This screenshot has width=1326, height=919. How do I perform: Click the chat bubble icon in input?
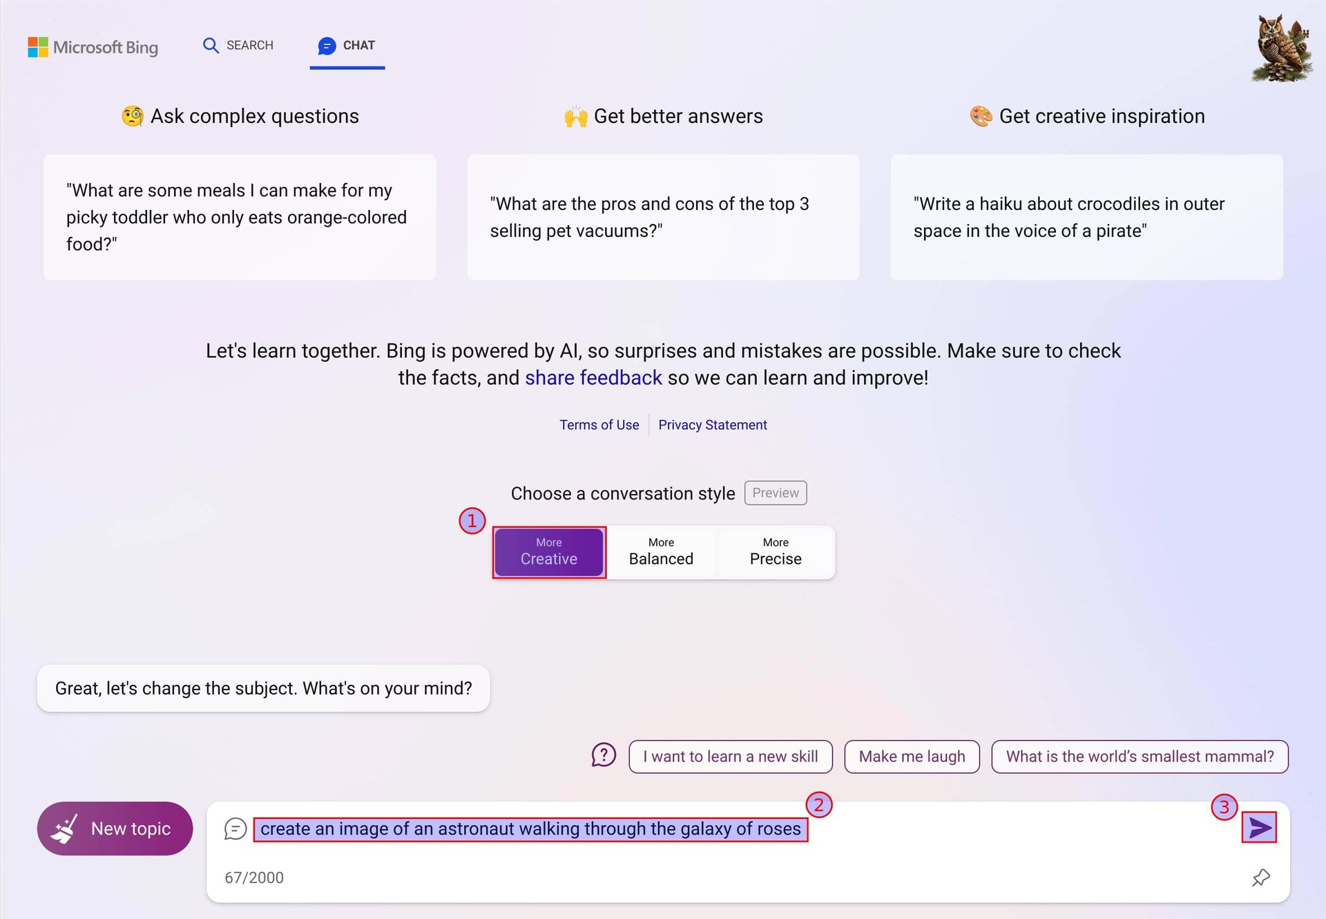pyautogui.click(x=236, y=828)
